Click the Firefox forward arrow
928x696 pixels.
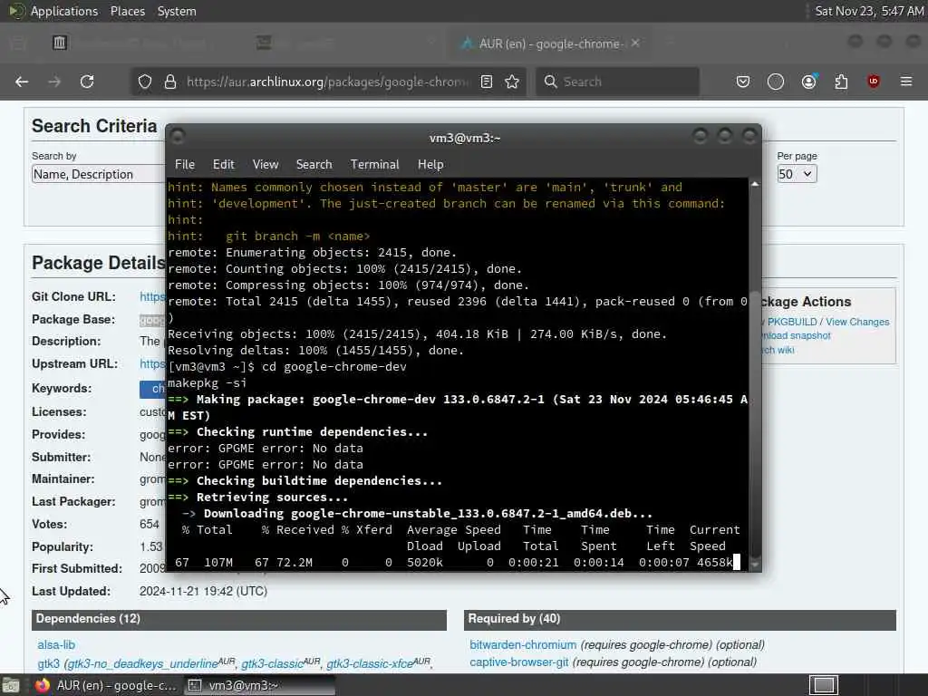[x=54, y=82]
